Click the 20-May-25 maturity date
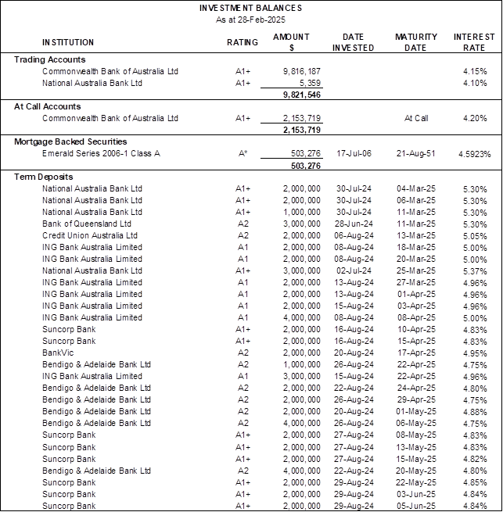Screen dimensions: 503x512 (416, 471)
